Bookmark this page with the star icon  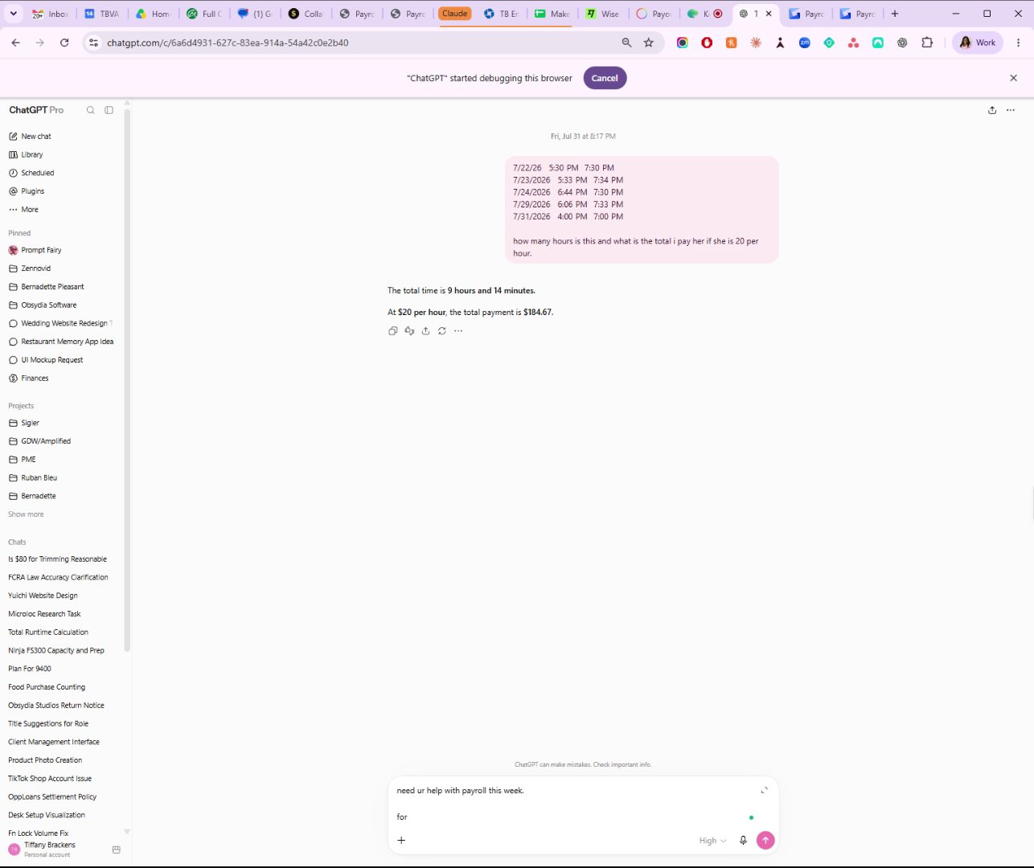coord(649,43)
